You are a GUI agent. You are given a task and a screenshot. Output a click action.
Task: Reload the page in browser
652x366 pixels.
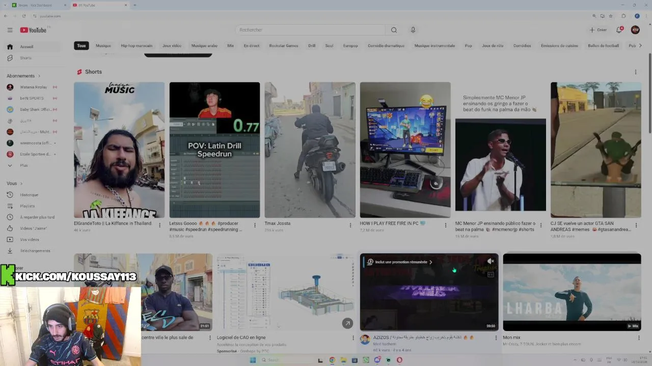pos(23,16)
